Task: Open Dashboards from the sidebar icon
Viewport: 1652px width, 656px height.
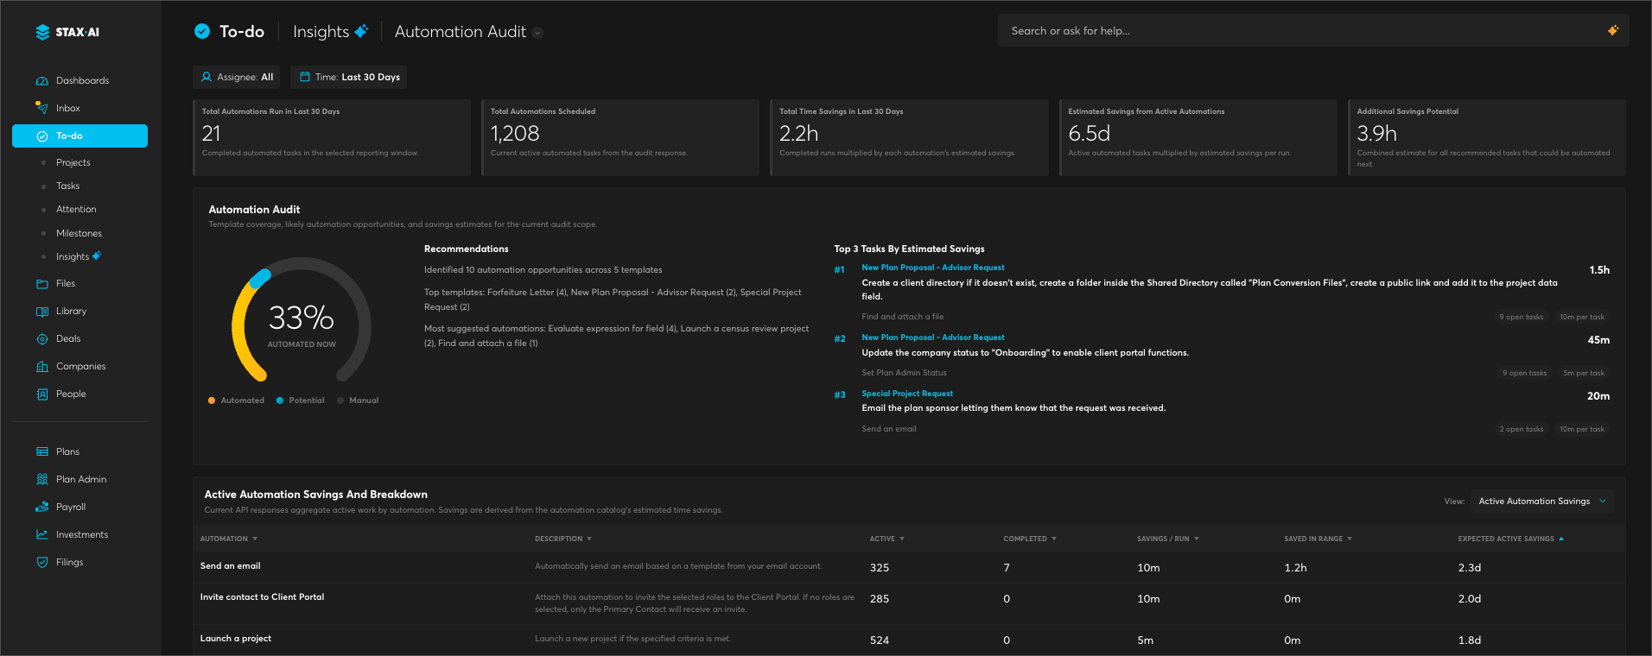Action: click(x=41, y=80)
